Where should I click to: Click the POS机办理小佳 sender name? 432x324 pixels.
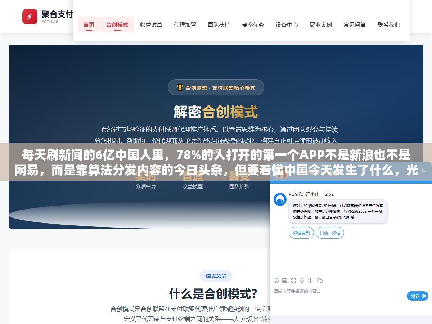[304, 194]
